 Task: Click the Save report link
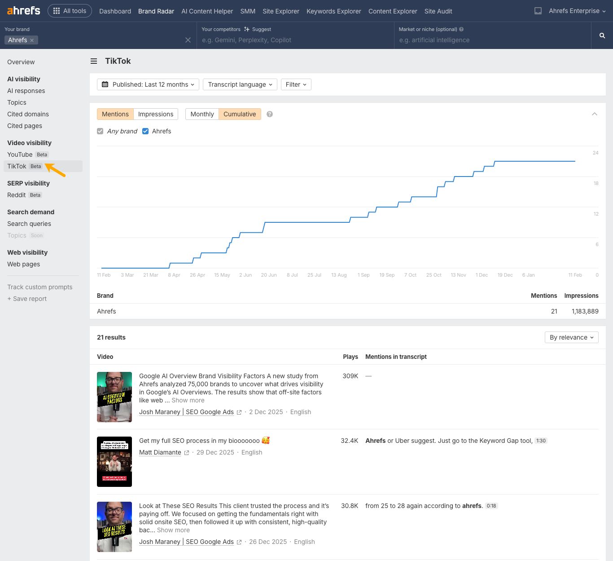(26, 299)
